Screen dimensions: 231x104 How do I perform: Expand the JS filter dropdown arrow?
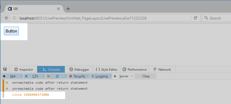[x=65, y=76]
